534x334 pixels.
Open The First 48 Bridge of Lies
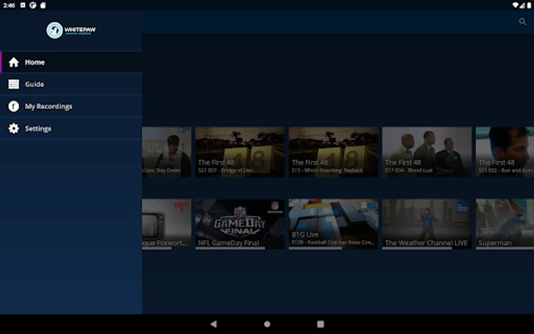pos(240,152)
